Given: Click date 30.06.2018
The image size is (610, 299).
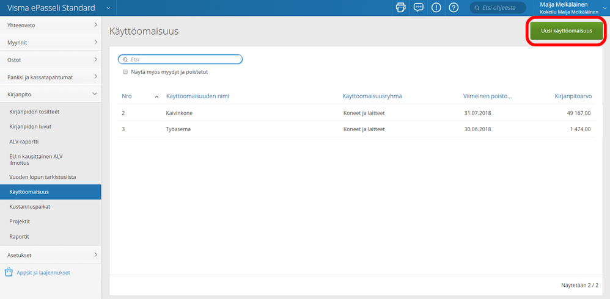Looking at the screenshot, I should coord(477,129).
